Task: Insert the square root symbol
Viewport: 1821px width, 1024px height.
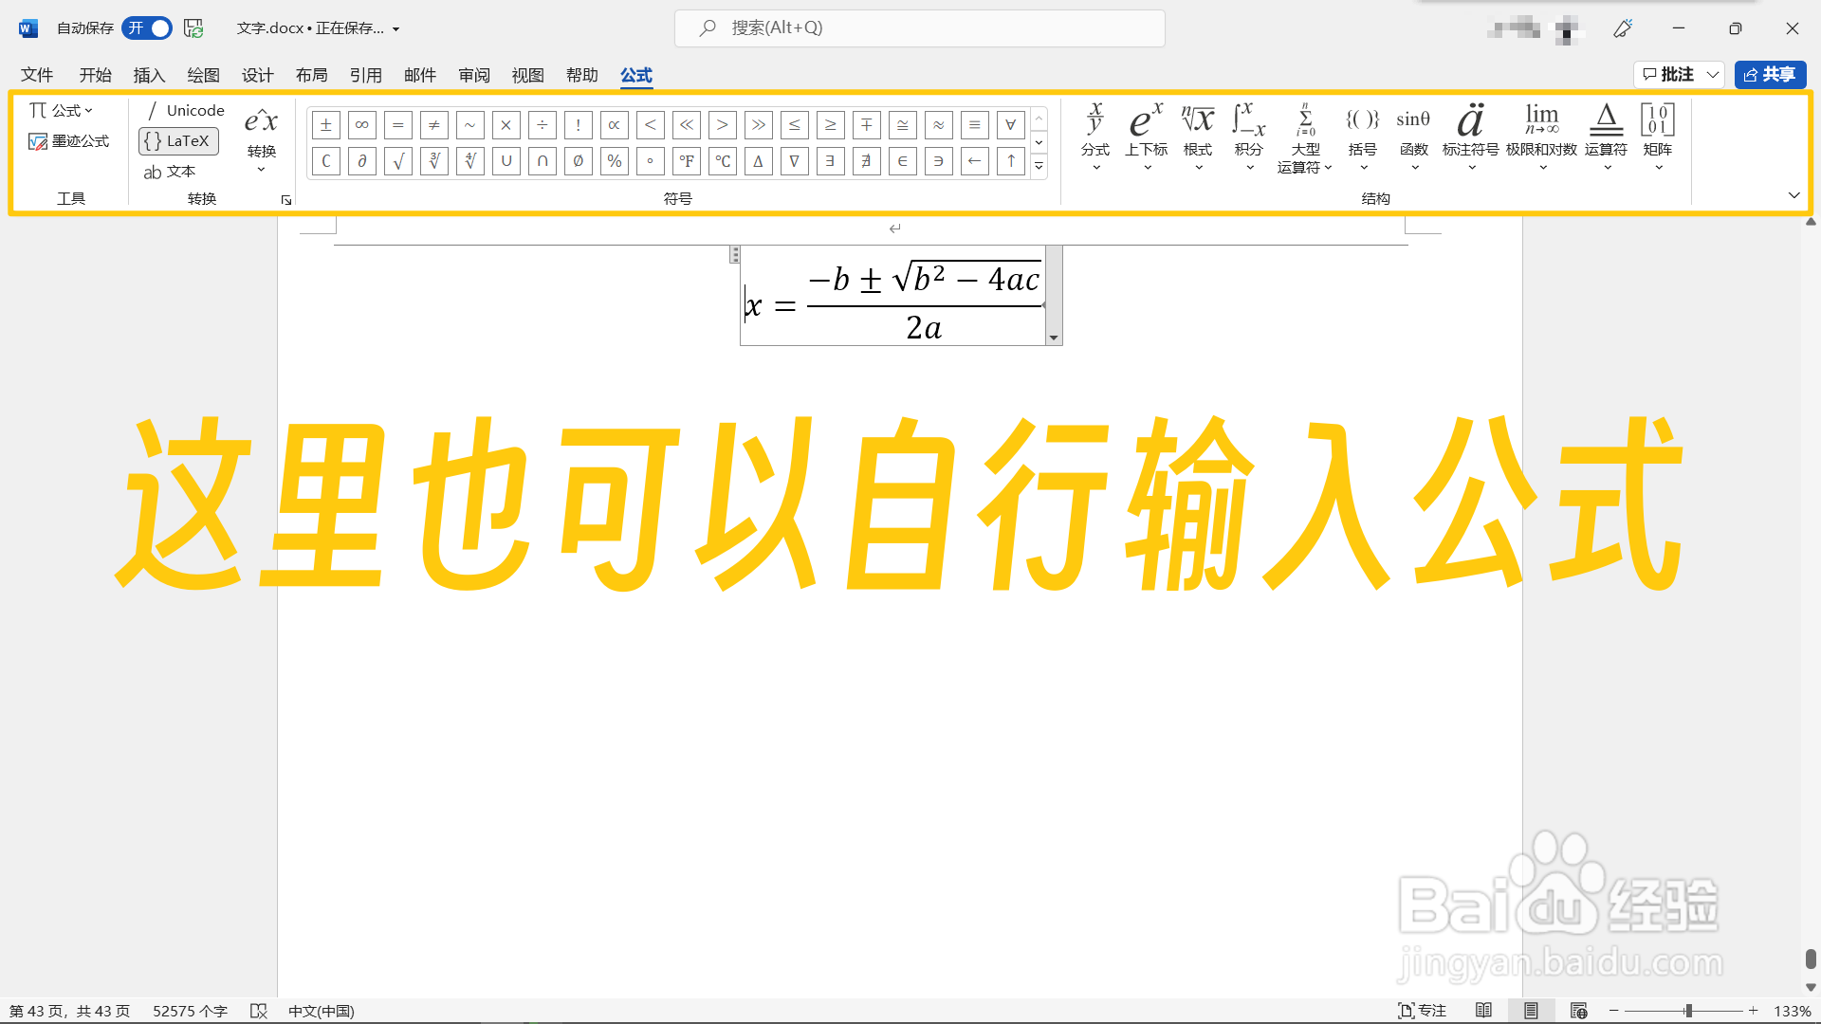Action: [x=398, y=161]
